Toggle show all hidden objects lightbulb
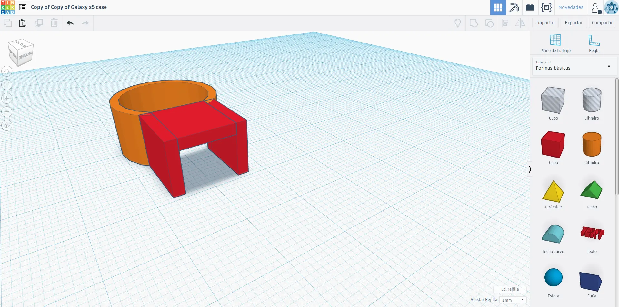 click(x=458, y=23)
